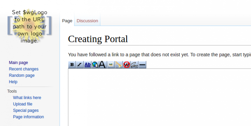This screenshot has width=251, height=126.
Task: Insert level 2 headline icon
Action: (x=102, y=65)
